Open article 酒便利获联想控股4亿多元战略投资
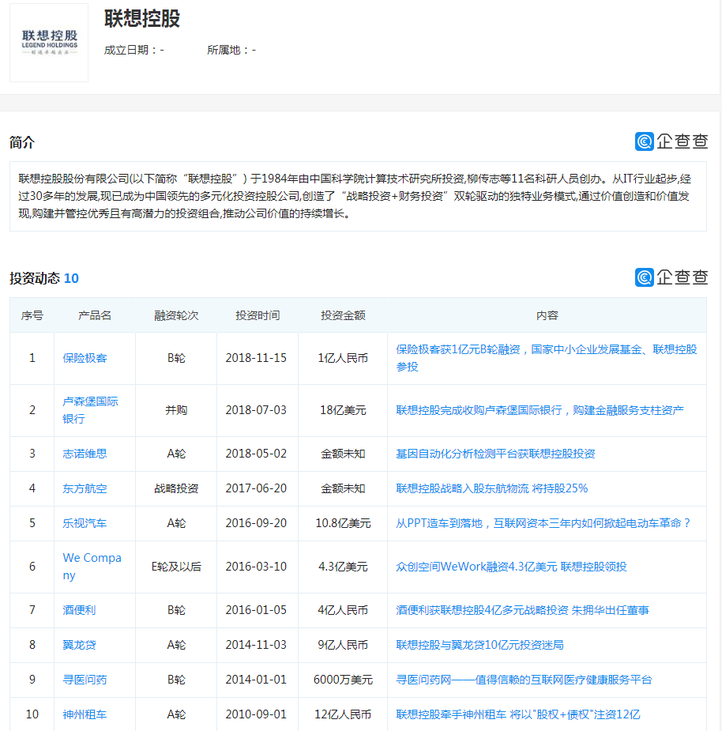This screenshot has width=722, height=731. 522,610
